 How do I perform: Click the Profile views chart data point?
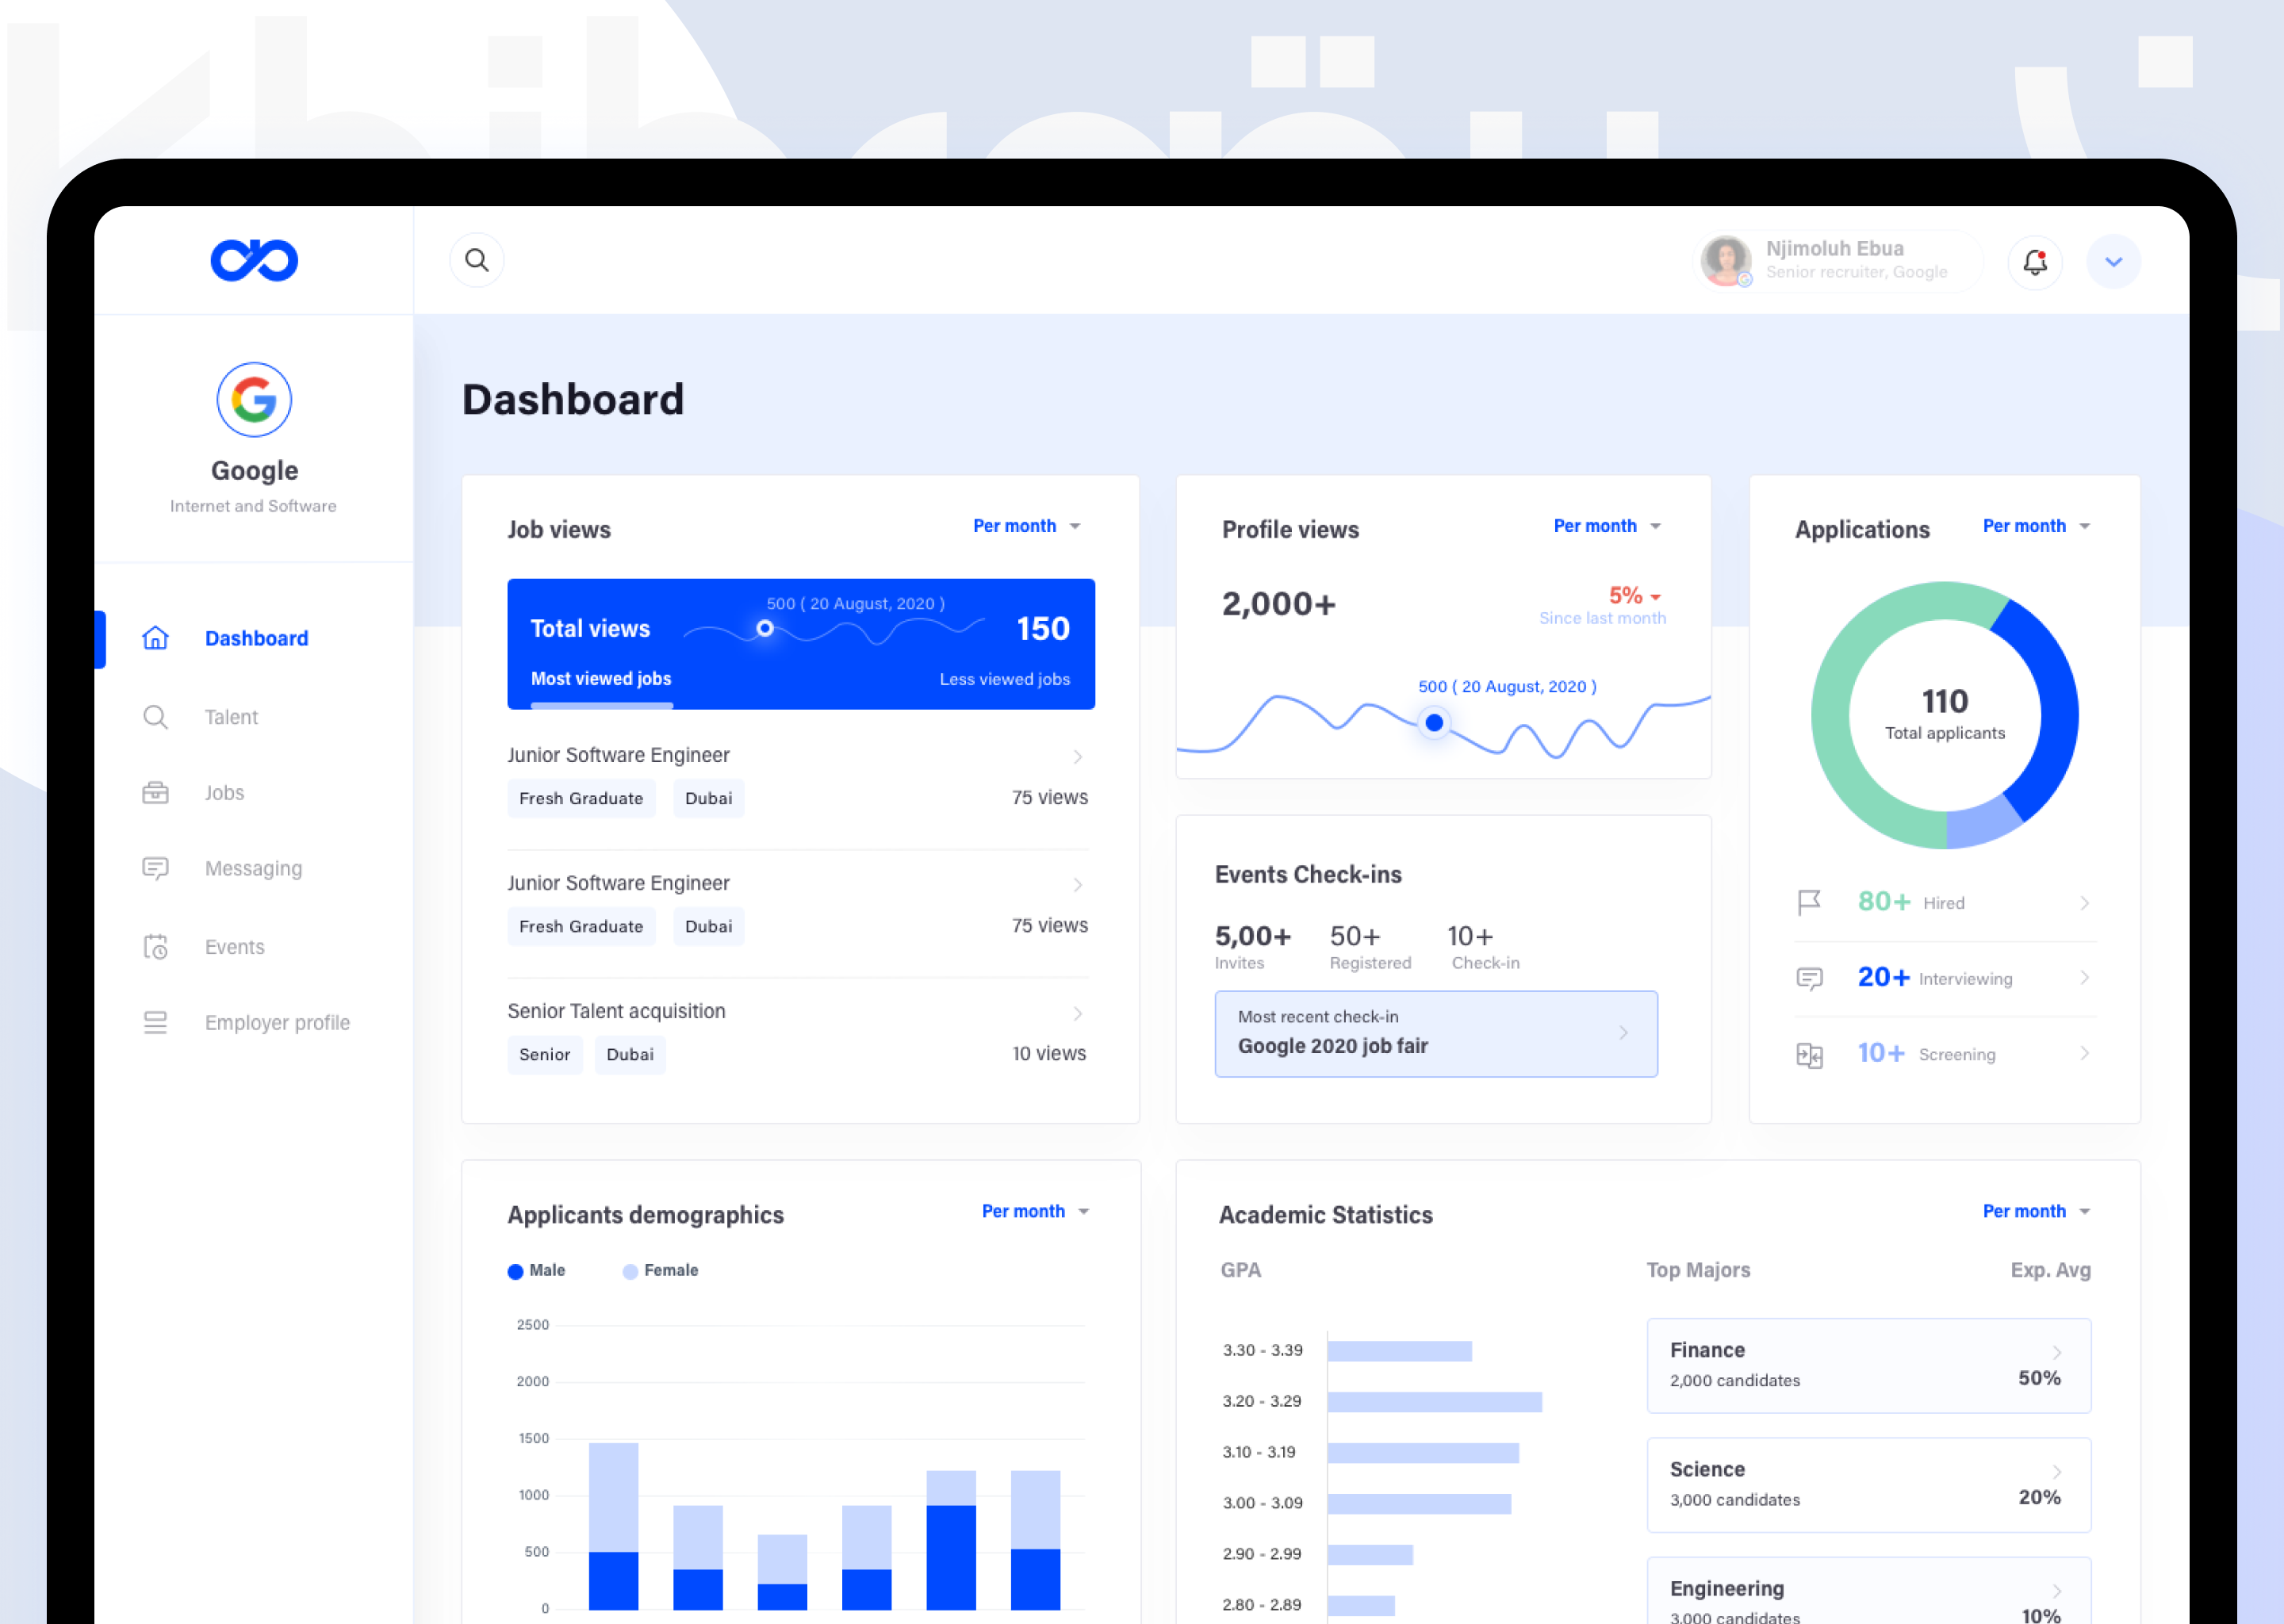coord(1433,722)
